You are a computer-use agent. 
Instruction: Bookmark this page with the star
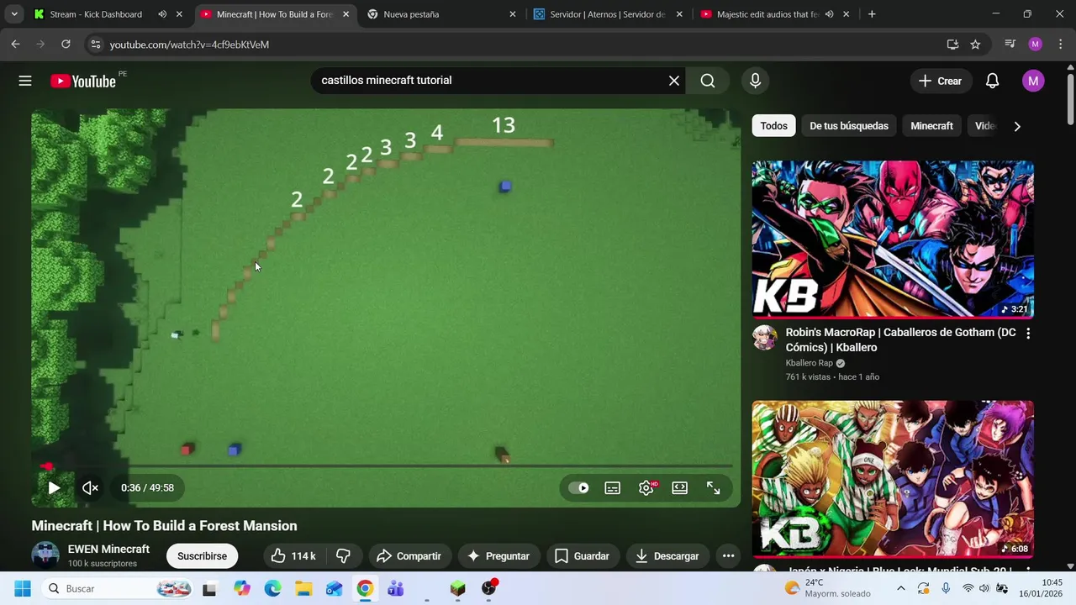pos(975,45)
